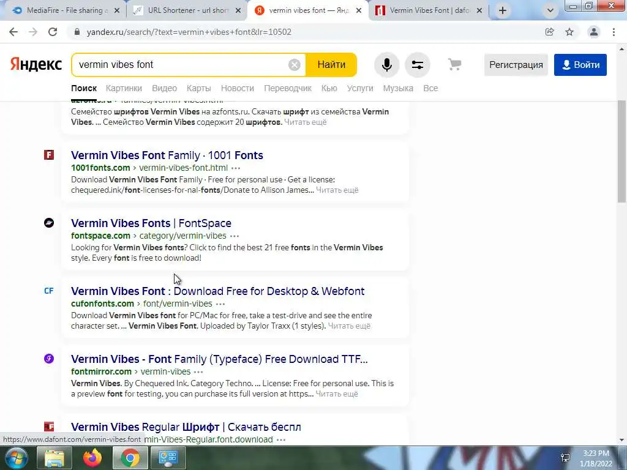Open search settings sliders icon
627x470 pixels.
(x=418, y=65)
